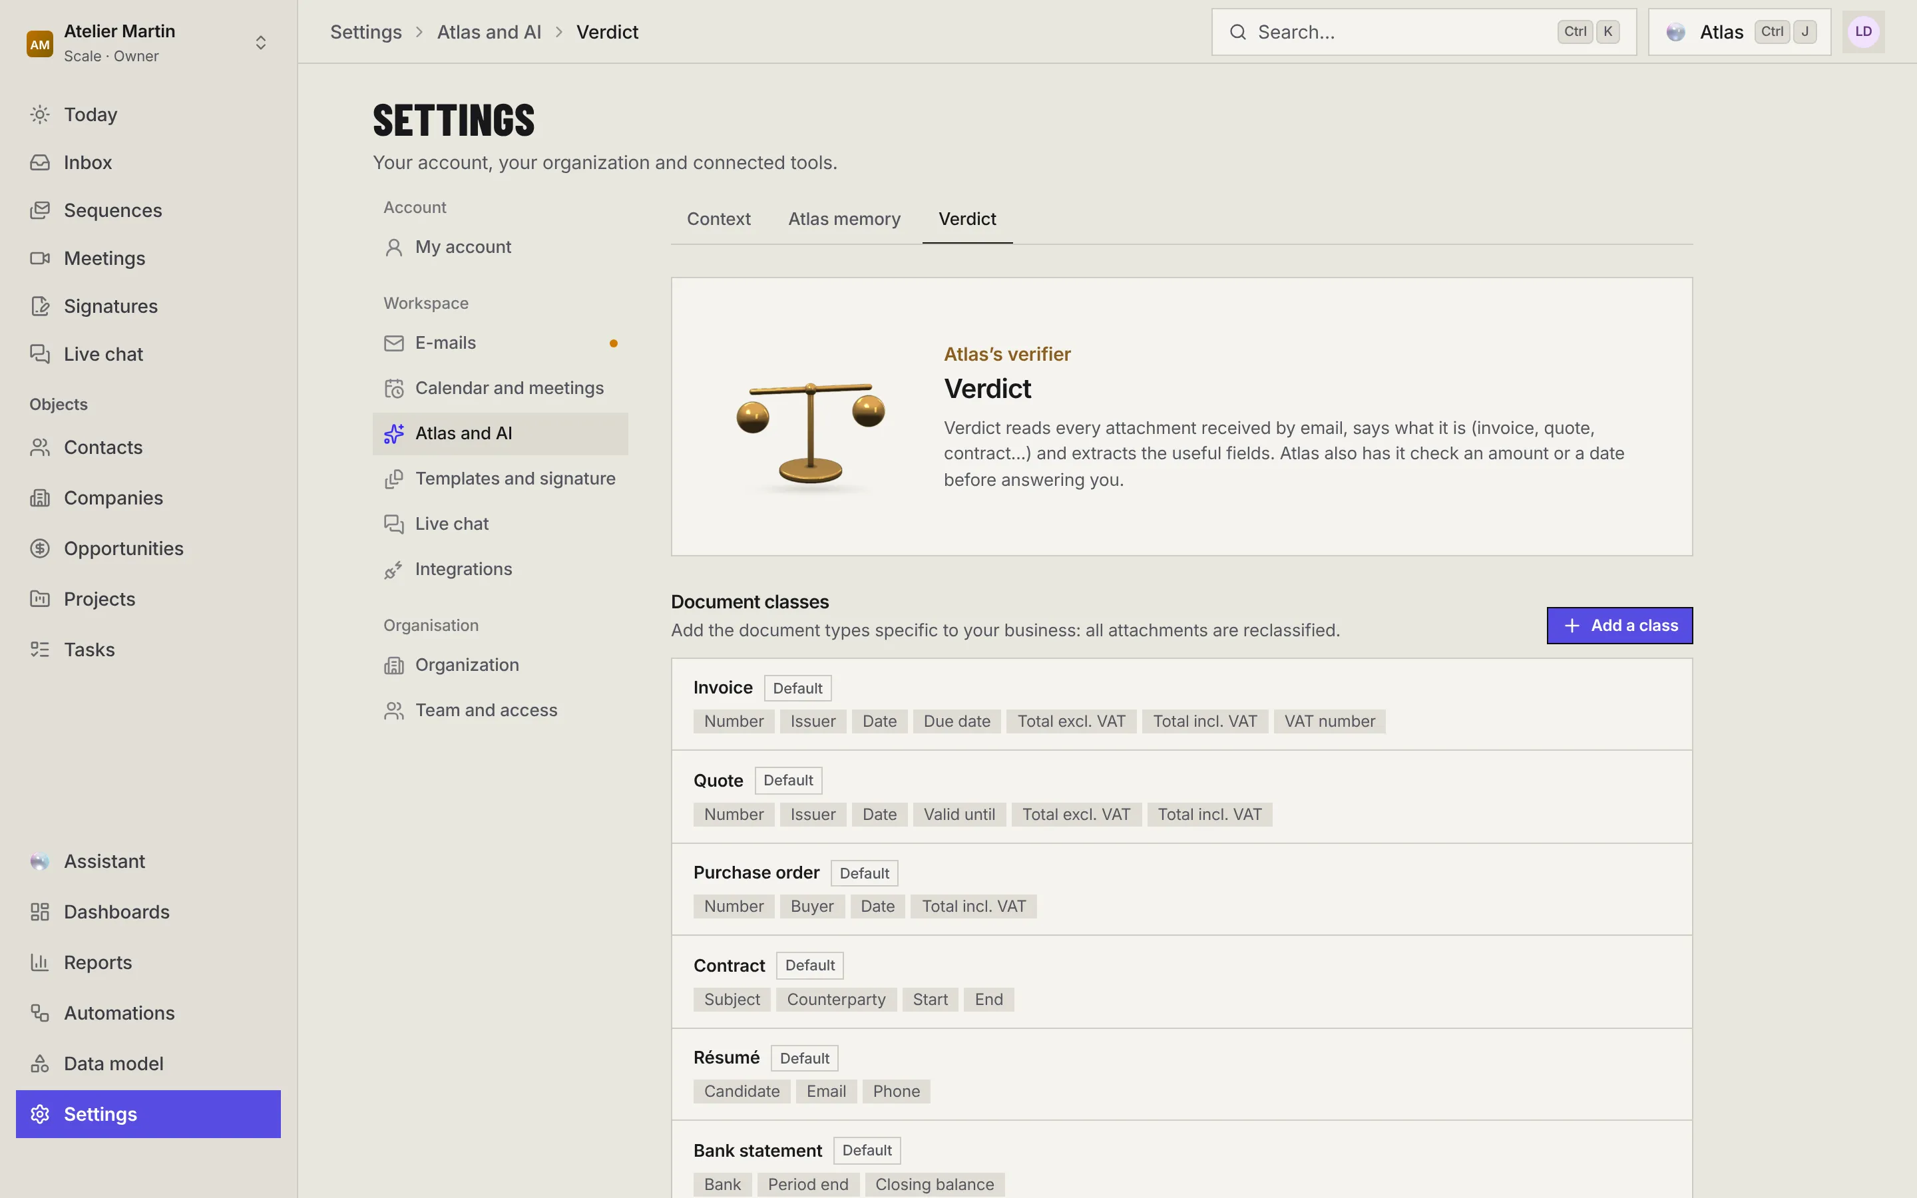Click the Inbox tray icon
1917x1198 pixels.
[40, 162]
